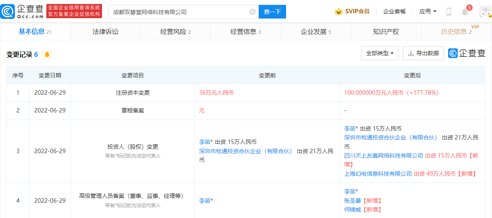Open 上海幻电信息科技有限公司 link
This screenshot has width=492, height=218.
click(x=378, y=174)
